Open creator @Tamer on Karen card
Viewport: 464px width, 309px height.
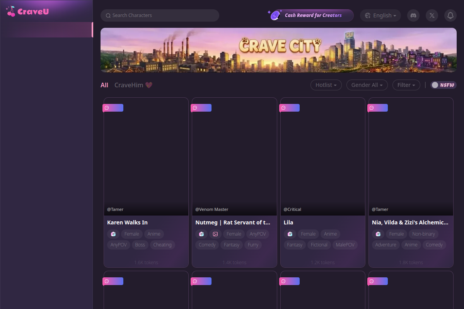[115, 209]
